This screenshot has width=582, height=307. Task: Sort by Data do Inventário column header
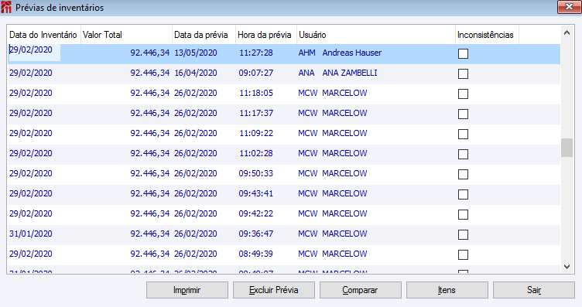click(44, 35)
